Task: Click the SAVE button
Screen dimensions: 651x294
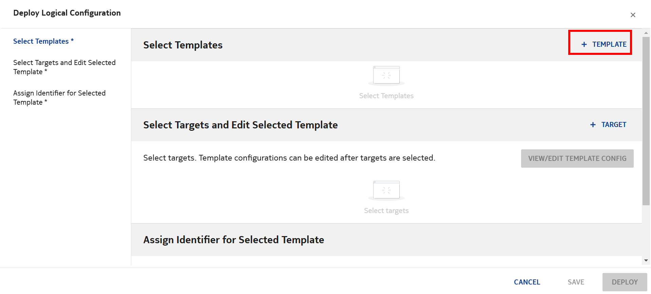Action: (x=576, y=282)
